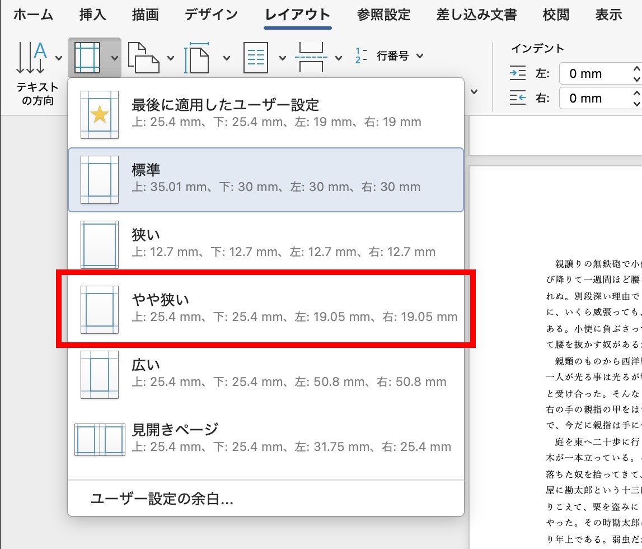
Task: Click the 右 indent value field
Action: tap(594, 99)
